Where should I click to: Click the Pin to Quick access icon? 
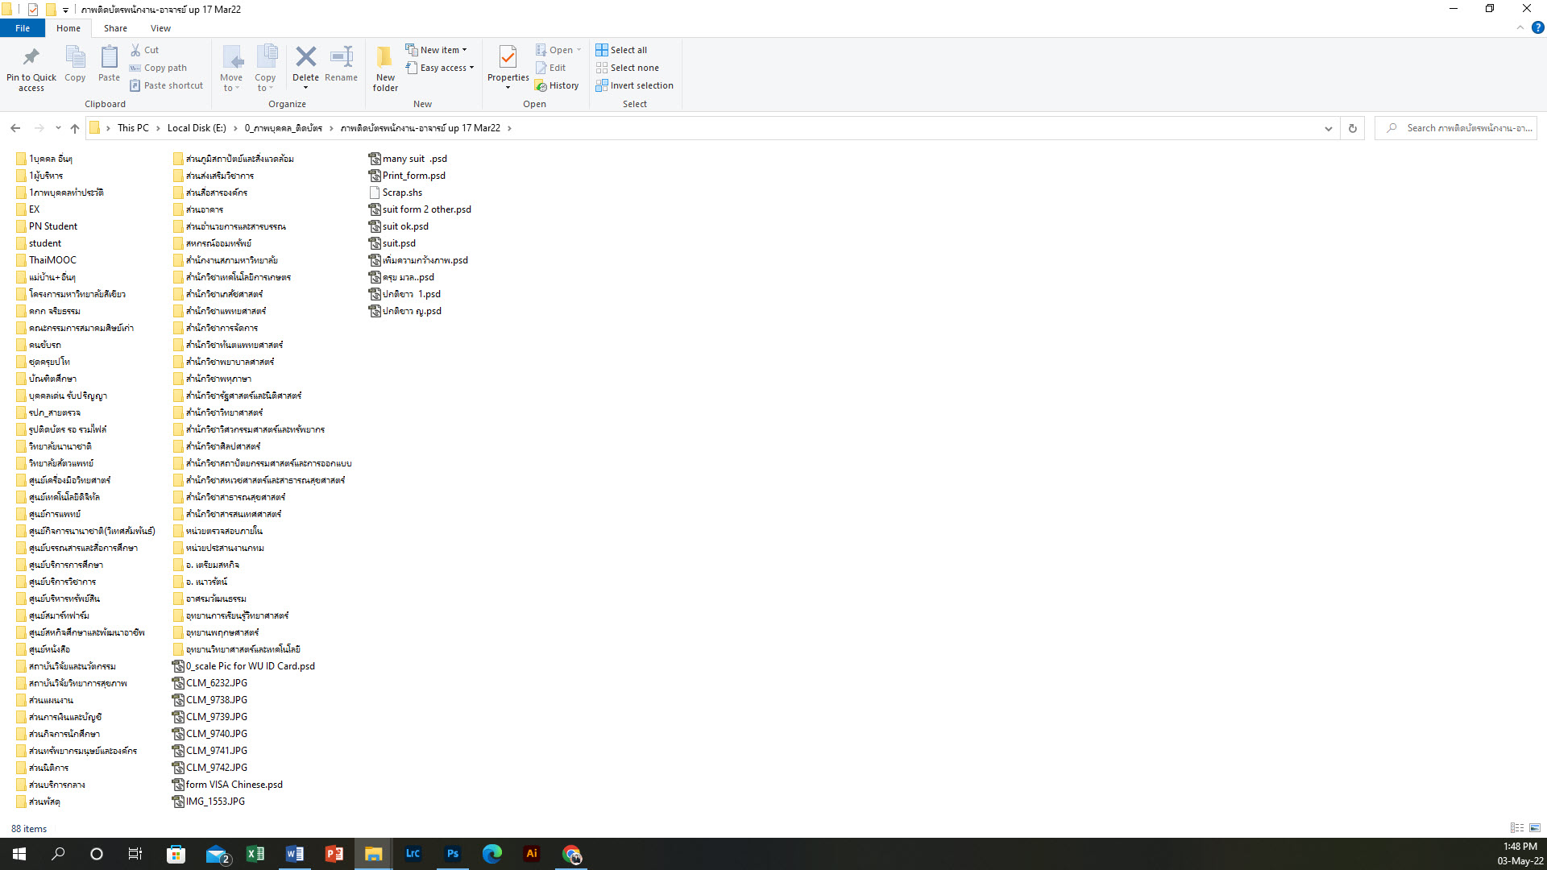point(31,68)
